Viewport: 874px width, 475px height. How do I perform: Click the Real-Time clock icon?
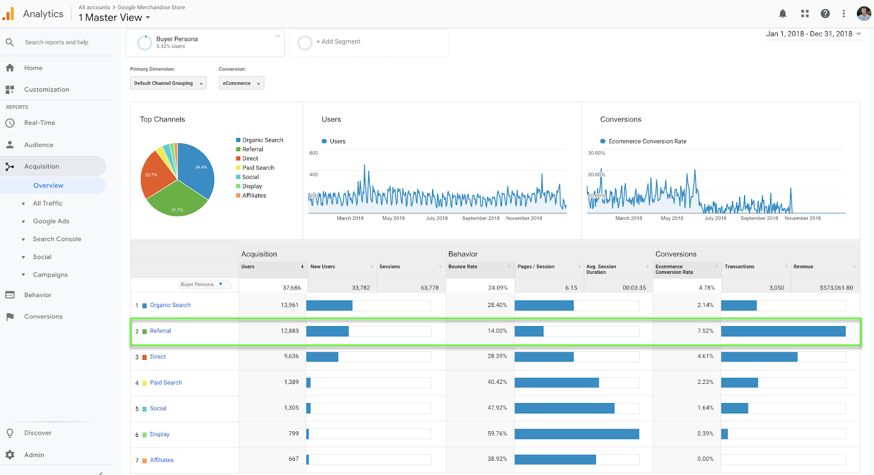[10, 123]
